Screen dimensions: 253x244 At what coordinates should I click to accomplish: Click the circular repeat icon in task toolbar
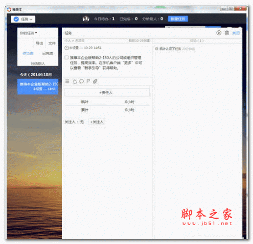(x=81, y=81)
